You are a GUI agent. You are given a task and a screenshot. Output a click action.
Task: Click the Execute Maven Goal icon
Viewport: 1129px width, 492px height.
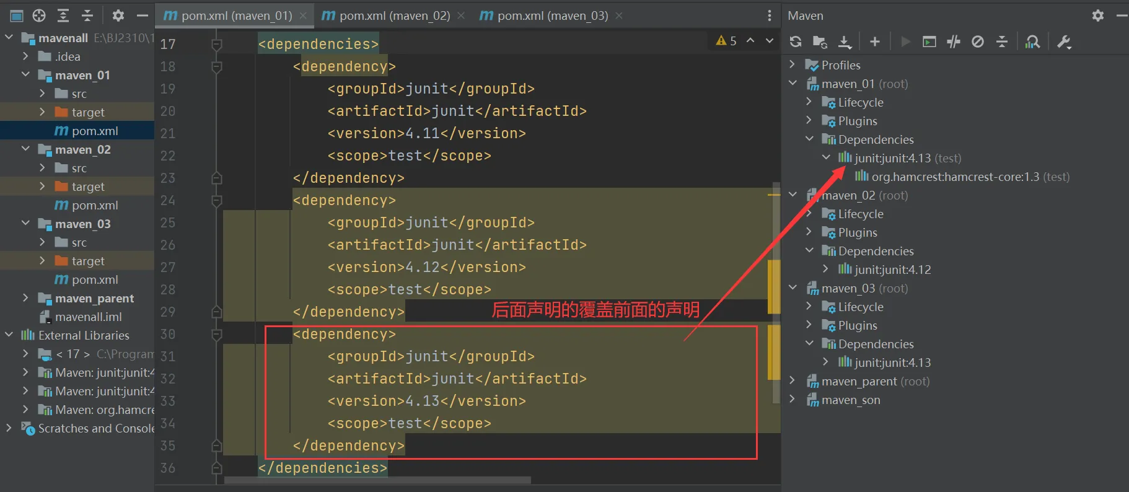point(929,42)
